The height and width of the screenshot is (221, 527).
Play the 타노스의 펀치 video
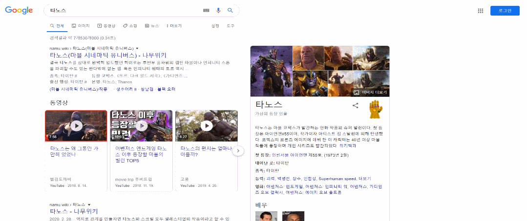click(207, 126)
